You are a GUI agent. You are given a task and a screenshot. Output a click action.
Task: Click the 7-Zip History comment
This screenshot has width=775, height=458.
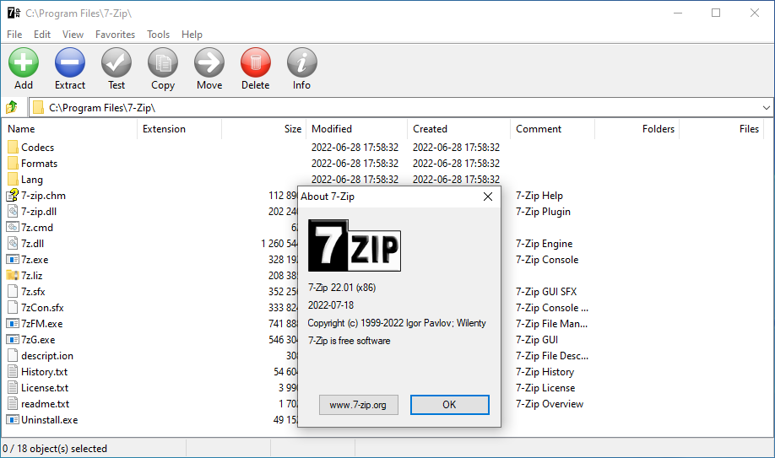point(545,371)
